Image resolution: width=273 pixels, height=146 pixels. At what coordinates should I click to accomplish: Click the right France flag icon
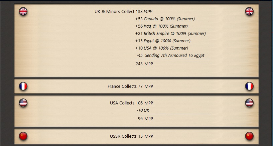click(249, 86)
